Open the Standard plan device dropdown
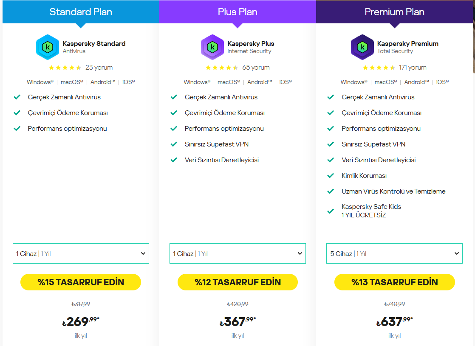This screenshot has height=346, width=475. [x=81, y=253]
